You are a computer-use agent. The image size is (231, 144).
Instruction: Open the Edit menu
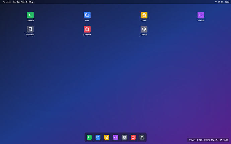coord(19,2)
